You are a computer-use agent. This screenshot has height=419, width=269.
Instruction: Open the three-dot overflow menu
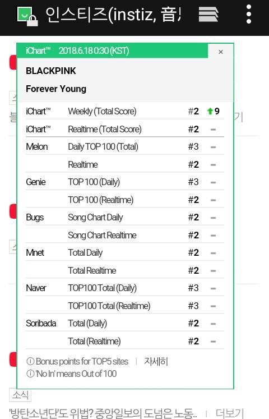[249, 14]
